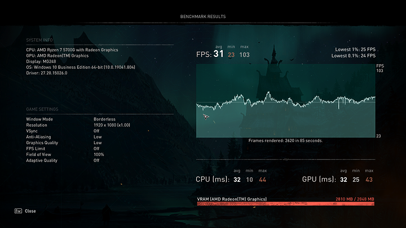Click the System Info heading

pyautogui.click(x=39, y=40)
